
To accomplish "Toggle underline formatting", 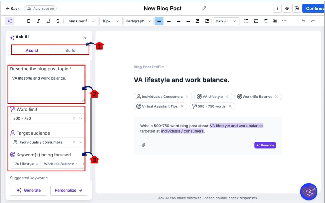I will [48, 21].
